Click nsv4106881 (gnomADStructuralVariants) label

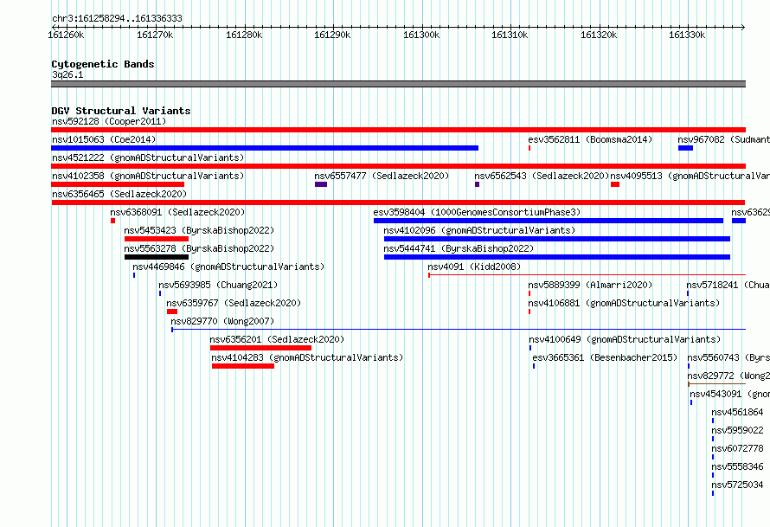pyautogui.click(x=624, y=303)
